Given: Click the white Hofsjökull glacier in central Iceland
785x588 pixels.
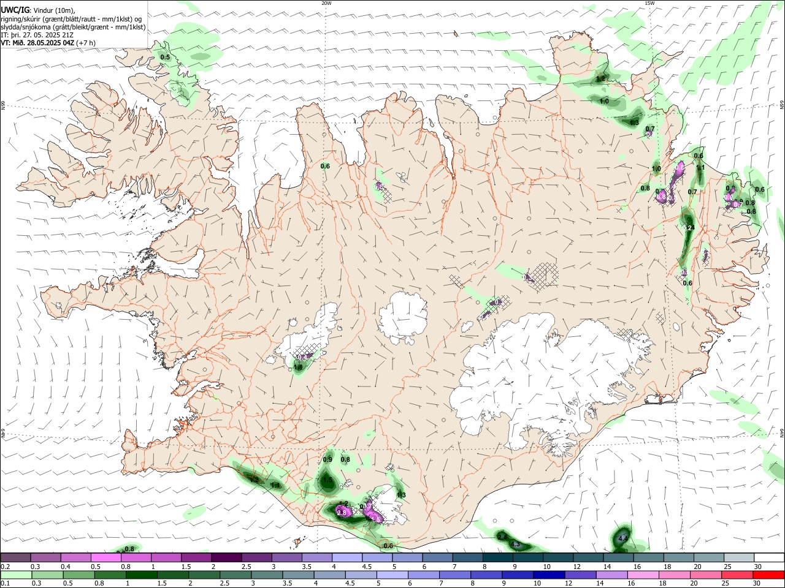Looking at the screenshot, I should [403, 318].
